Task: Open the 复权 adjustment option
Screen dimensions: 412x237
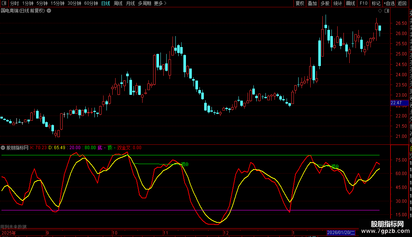Action: coord(300,4)
